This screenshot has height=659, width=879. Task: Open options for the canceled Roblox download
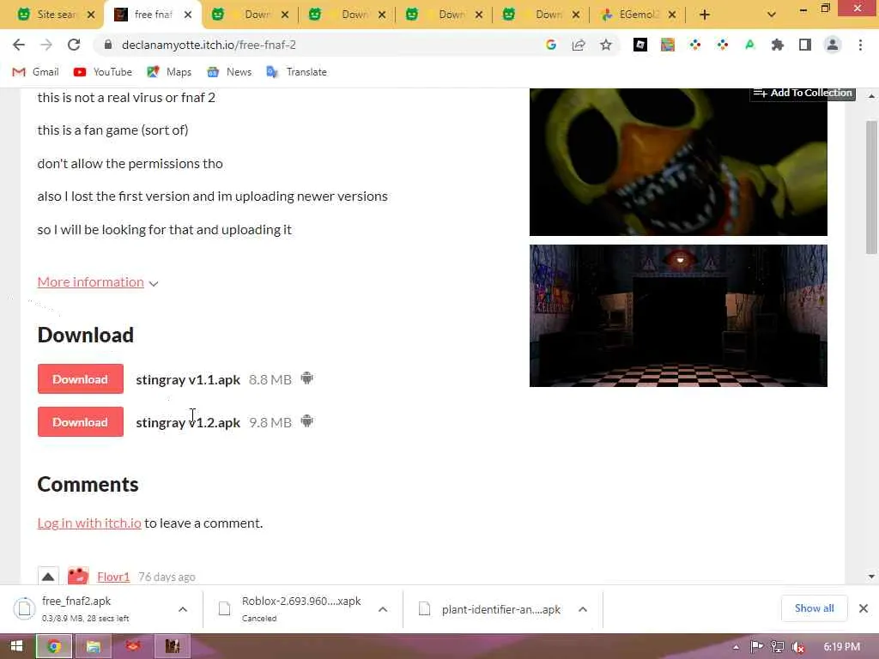coord(383,609)
